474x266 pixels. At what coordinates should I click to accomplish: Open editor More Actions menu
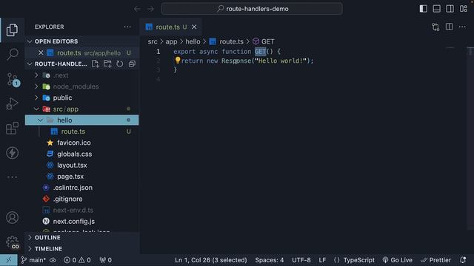pos(462,27)
